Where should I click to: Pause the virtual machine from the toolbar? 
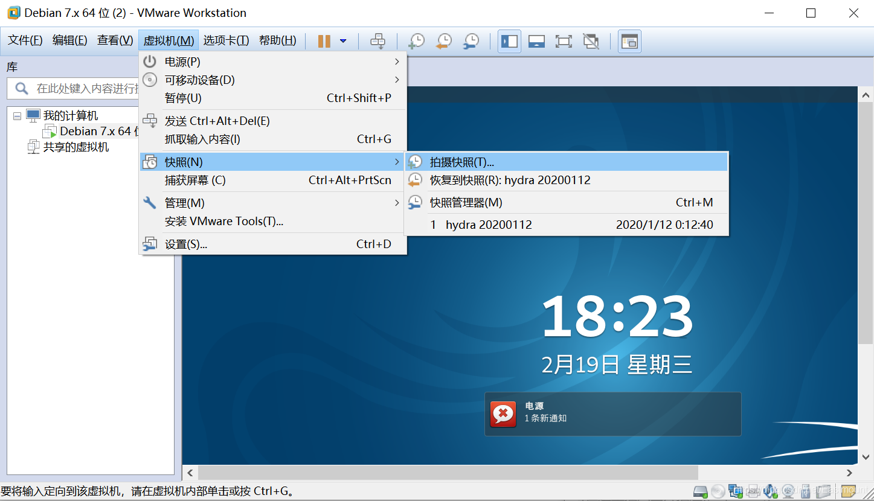(324, 41)
